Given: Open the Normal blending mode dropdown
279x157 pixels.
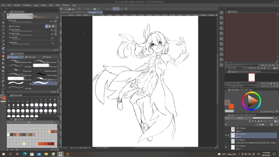Looking at the screenshot, I should 241,118.
